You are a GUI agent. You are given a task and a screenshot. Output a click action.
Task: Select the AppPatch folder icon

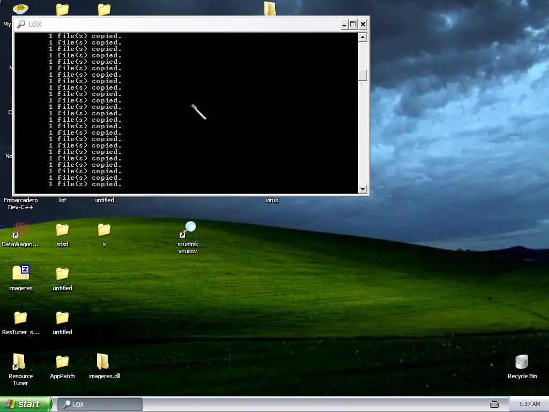point(62,362)
